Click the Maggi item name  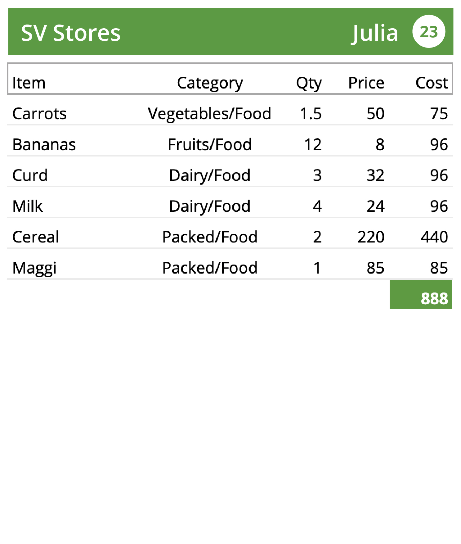(x=34, y=268)
